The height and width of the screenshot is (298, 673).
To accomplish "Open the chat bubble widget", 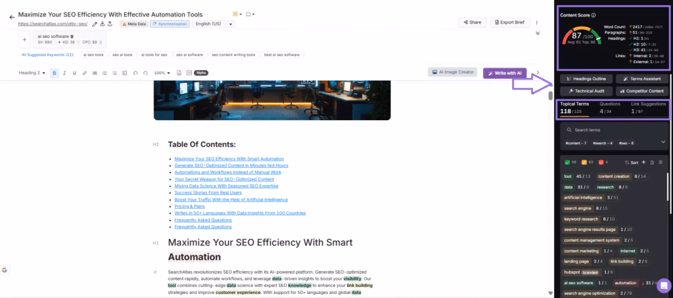I will [x=664, y=286].
